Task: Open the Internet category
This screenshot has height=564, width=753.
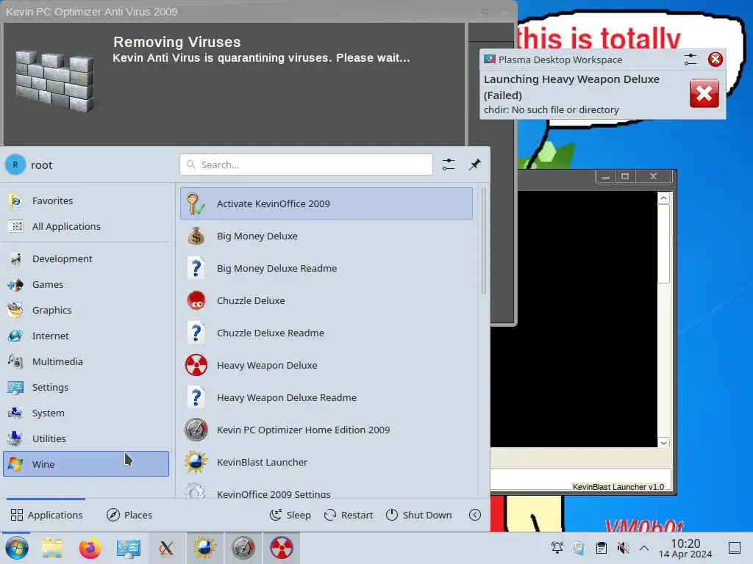Action: tap(86, 336)
